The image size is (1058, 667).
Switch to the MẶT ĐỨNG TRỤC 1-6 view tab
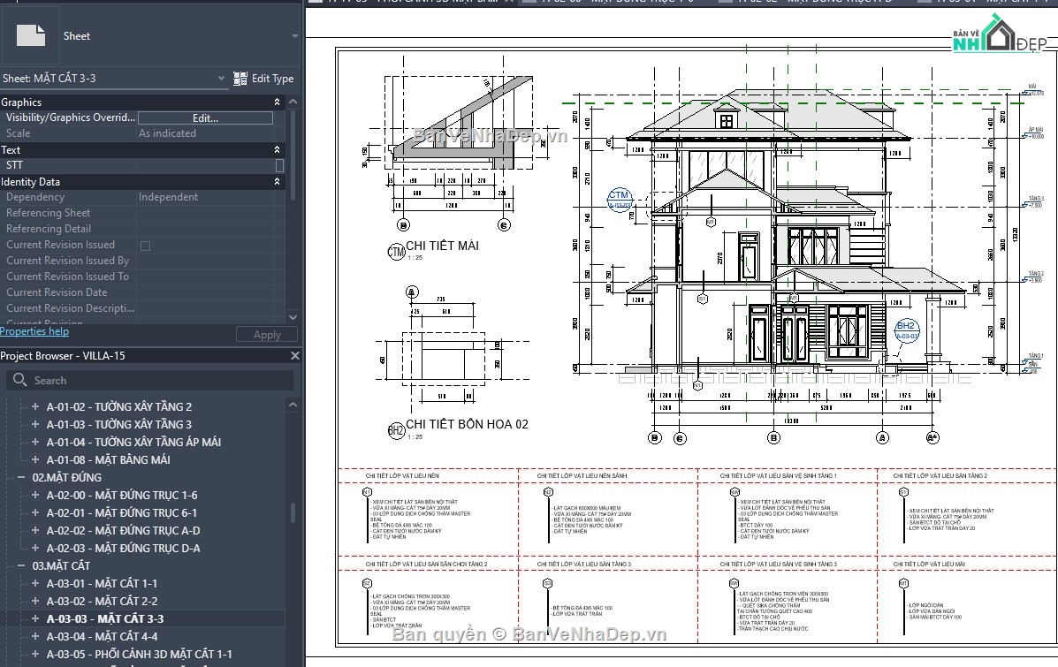619,3
